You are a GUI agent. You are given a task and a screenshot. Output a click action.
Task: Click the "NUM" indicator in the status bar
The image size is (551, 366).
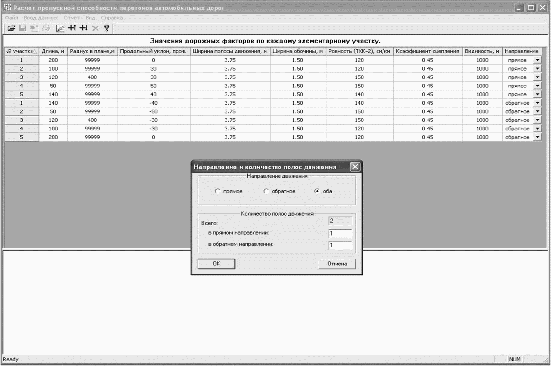tap(515, 359)
